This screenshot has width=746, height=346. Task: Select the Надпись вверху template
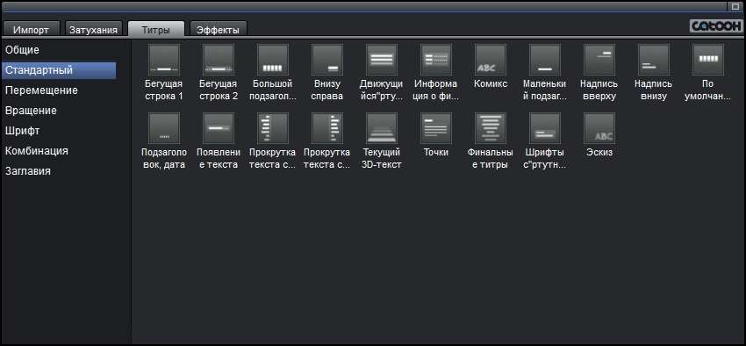tap(599, 60)
